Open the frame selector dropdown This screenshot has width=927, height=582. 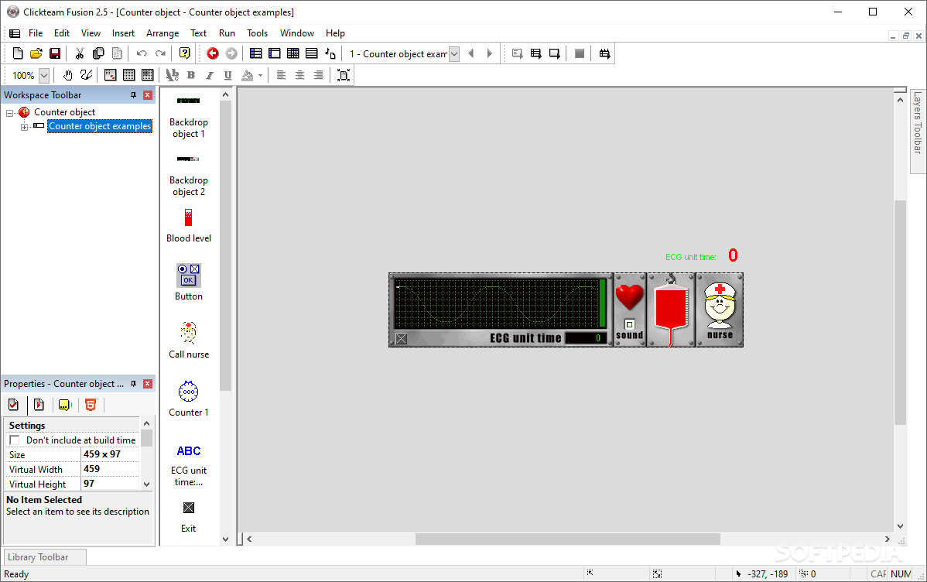454,54
